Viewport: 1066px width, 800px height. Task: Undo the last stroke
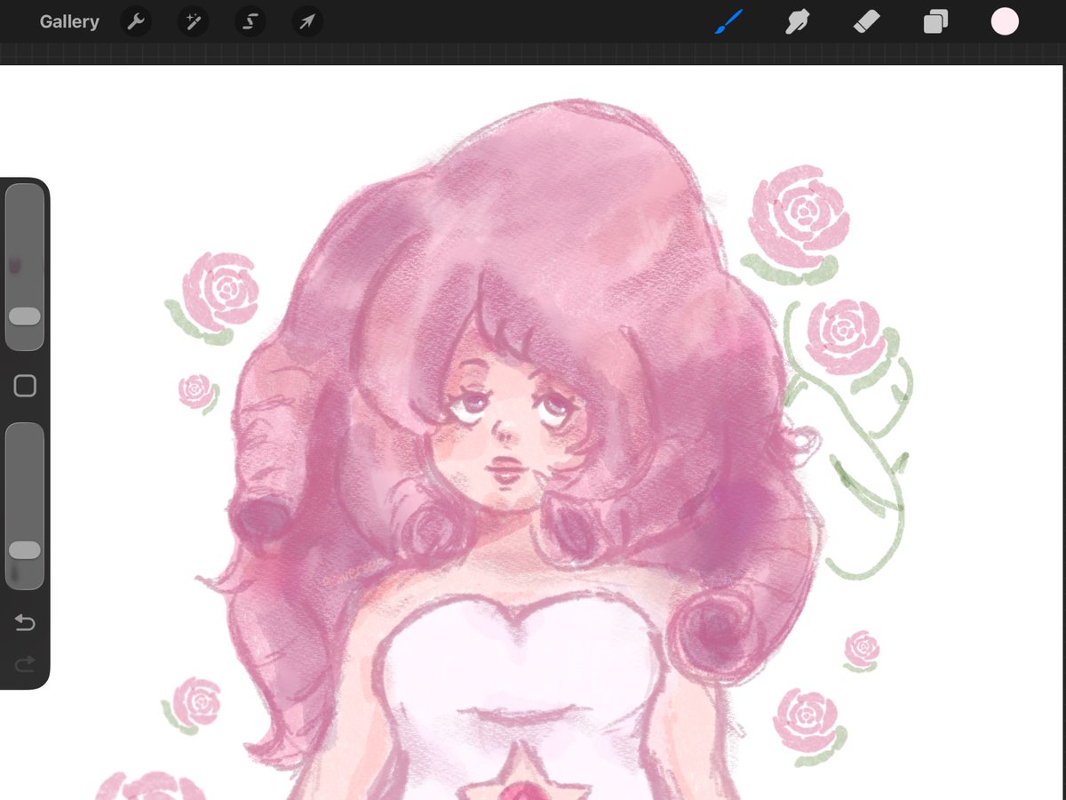(x=25, y=623)
